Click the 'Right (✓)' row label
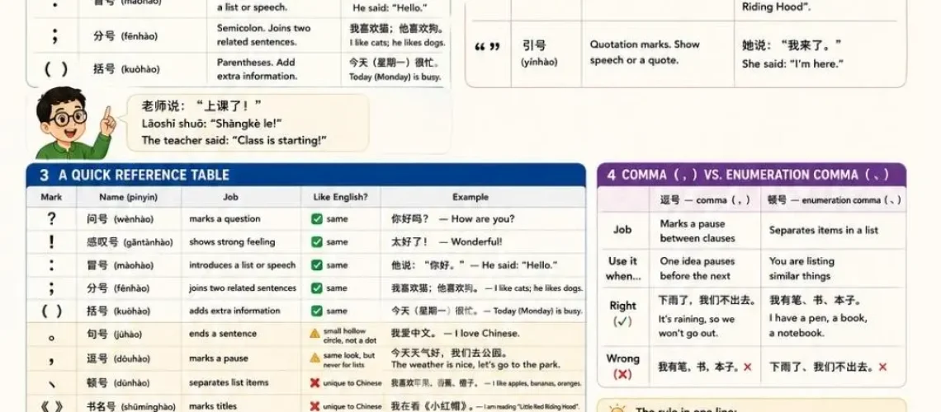The height and width of the screenshot is (412, 941). [622, 313]
